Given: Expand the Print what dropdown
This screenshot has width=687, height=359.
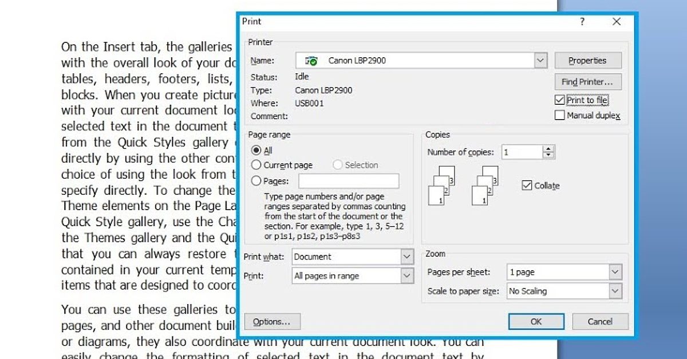Looking at the screenshot, I should click(406, 257).
